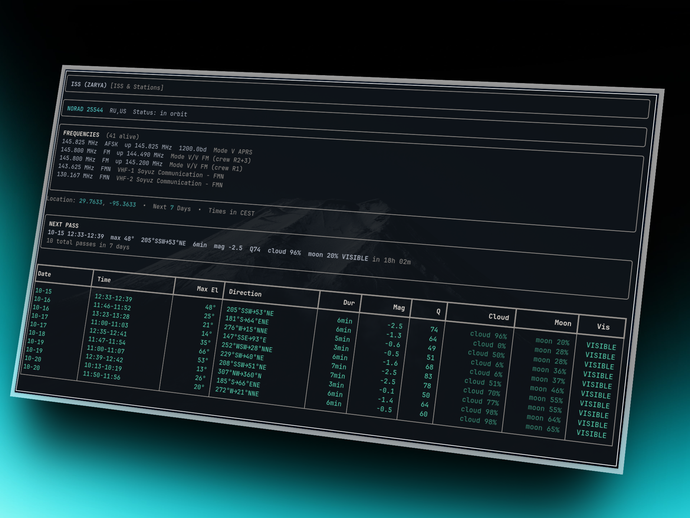
Task: Click the Moon column header
Action: point(563,323)
